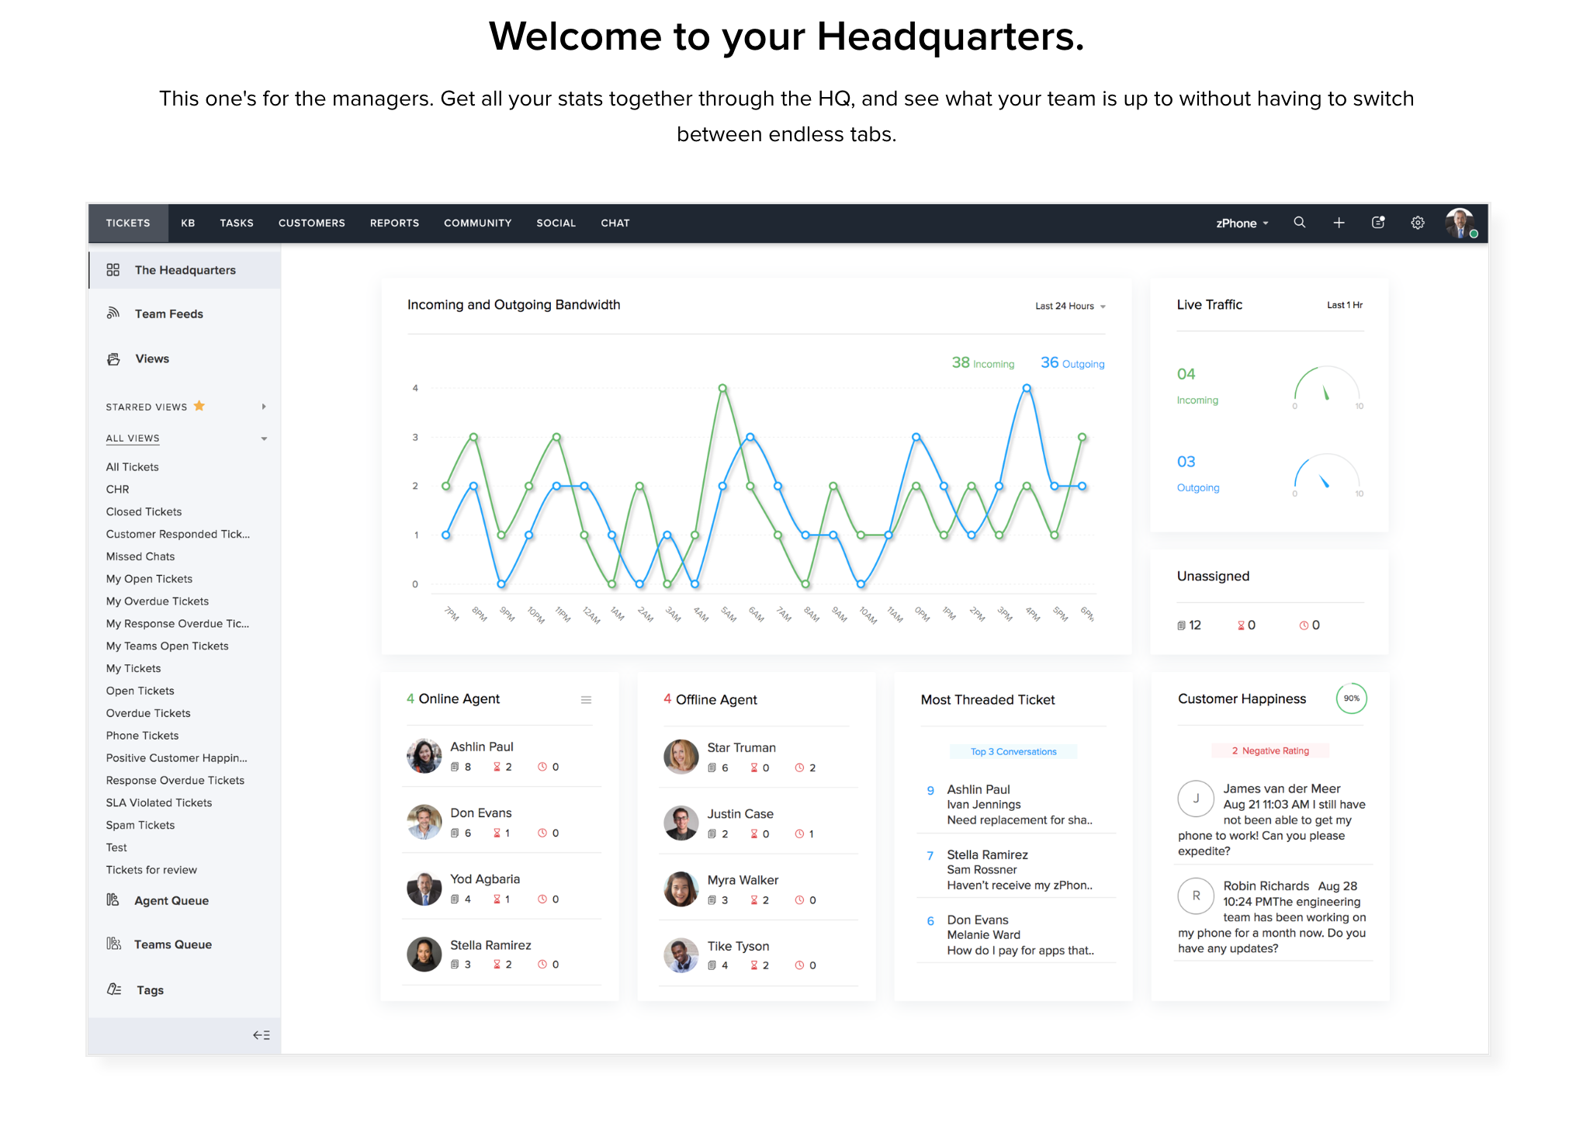Click the My Open Tickets link in sidebar
This screenshot has width=1583, height=1133.
(x=150, y=579)
